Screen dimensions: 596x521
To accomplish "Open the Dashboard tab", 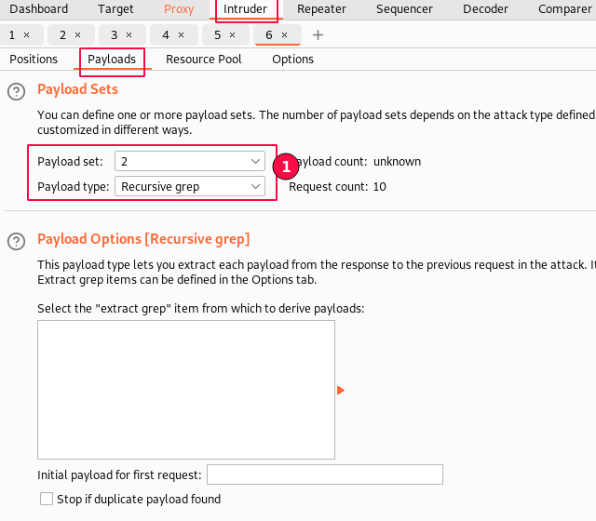I will pyautogui.click(x=38, y=9).
